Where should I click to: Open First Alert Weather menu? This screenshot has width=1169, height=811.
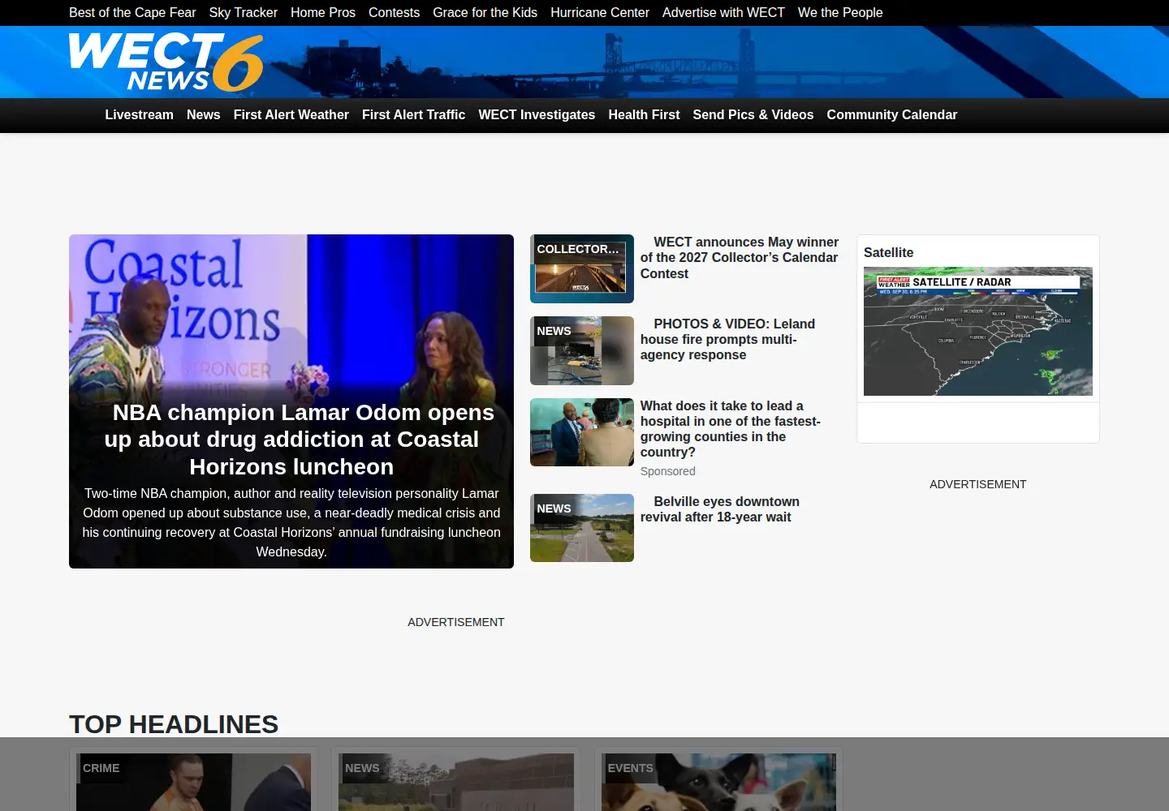click(x=291, y=115)
